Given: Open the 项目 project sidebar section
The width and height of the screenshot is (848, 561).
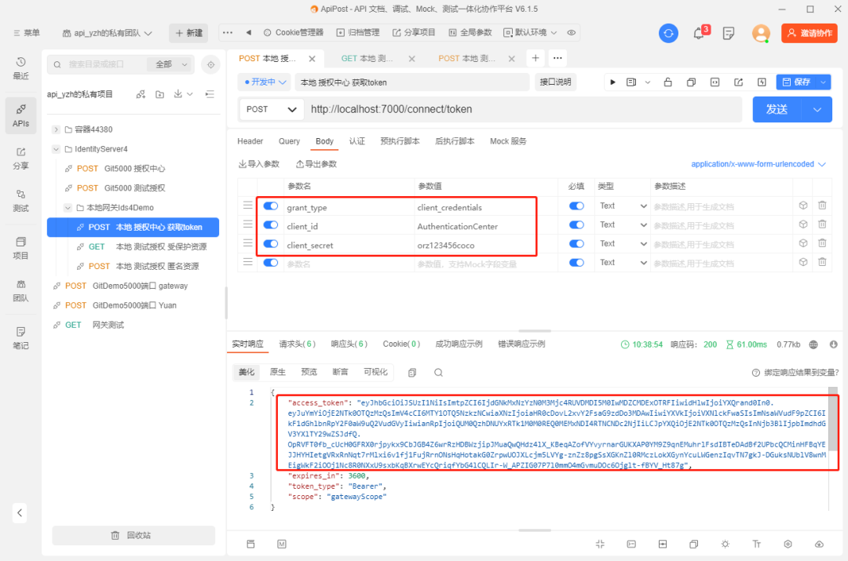Looking at the screenshot, I should [20, 248].
